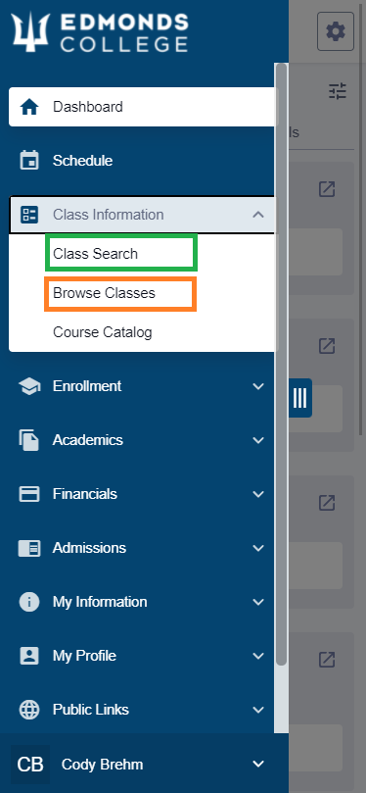Open the Cody Brehm user dropdown
This screenshot has width=366, height=793.
click(258, 764)
